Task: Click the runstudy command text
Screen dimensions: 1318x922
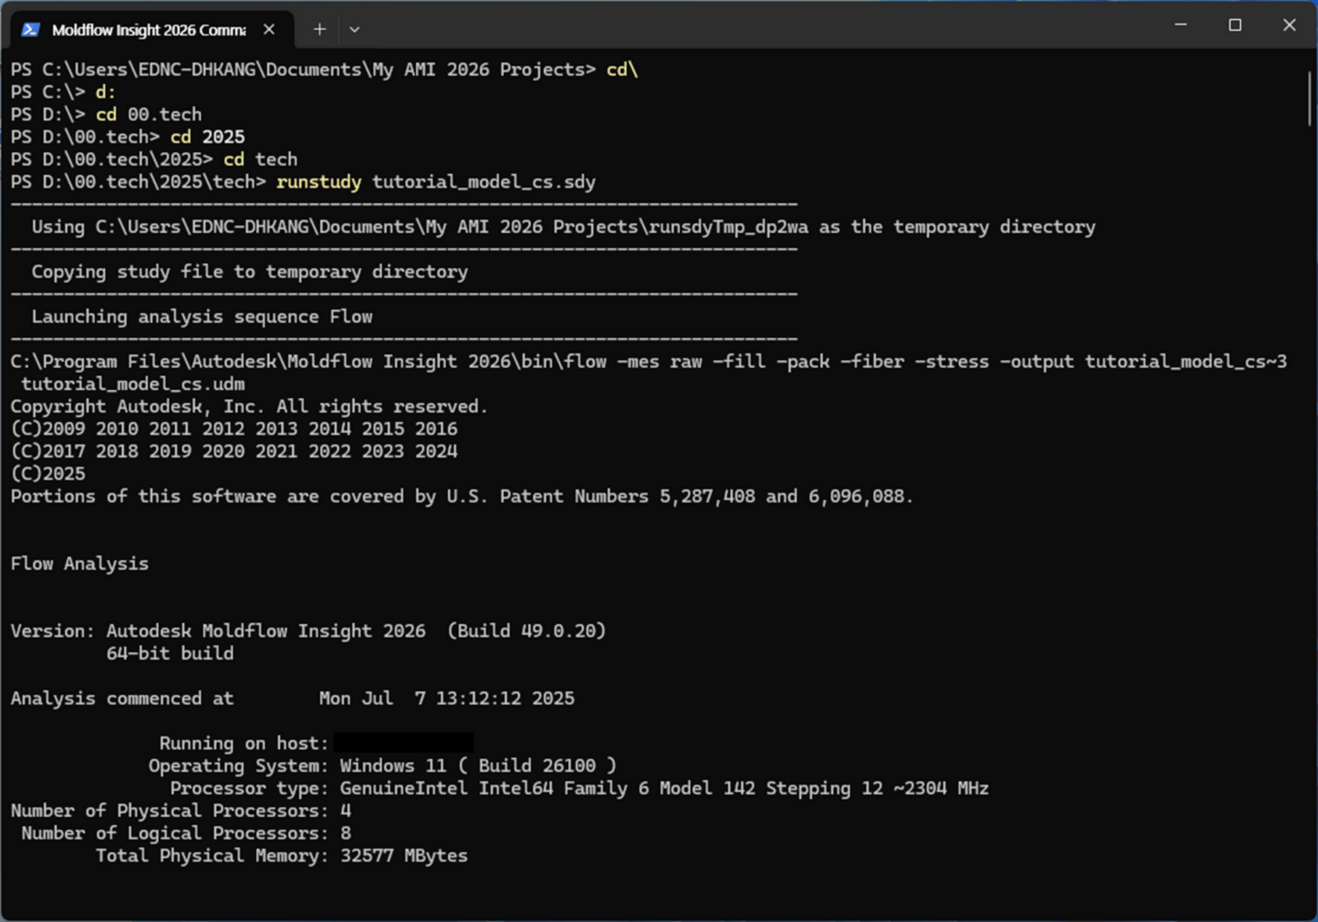Action: click(x=319, y=182)
